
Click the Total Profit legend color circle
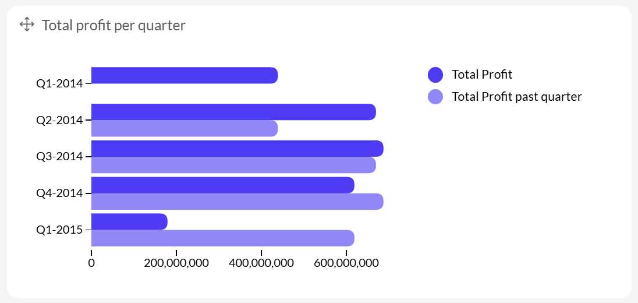pos(435,75)
